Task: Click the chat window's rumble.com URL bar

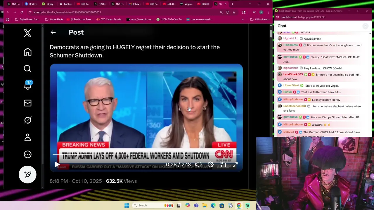Action: point(303,17)
